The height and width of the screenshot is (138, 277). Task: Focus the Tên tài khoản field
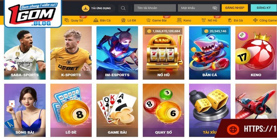(155, 8)
